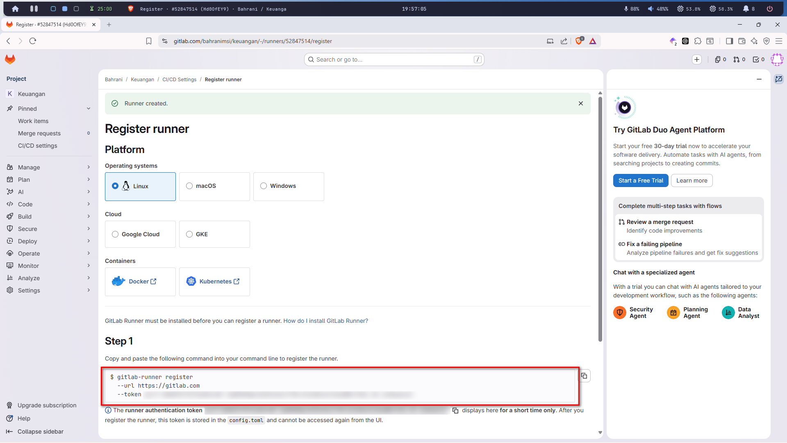Open the Docker containers link
787x443 pixels.
pos(140,282)
